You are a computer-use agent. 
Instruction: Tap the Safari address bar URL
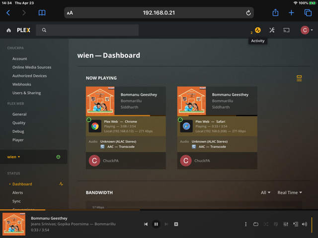click(159, 13)
